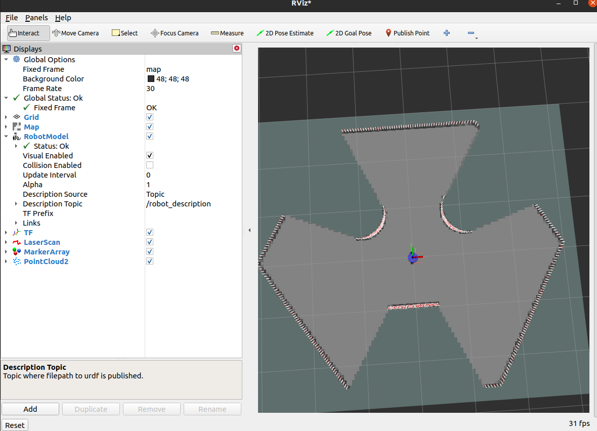The height and width of the screenshot is (431, 597).
Task: Expand the Links property row
Action: (x=16, y=223)
